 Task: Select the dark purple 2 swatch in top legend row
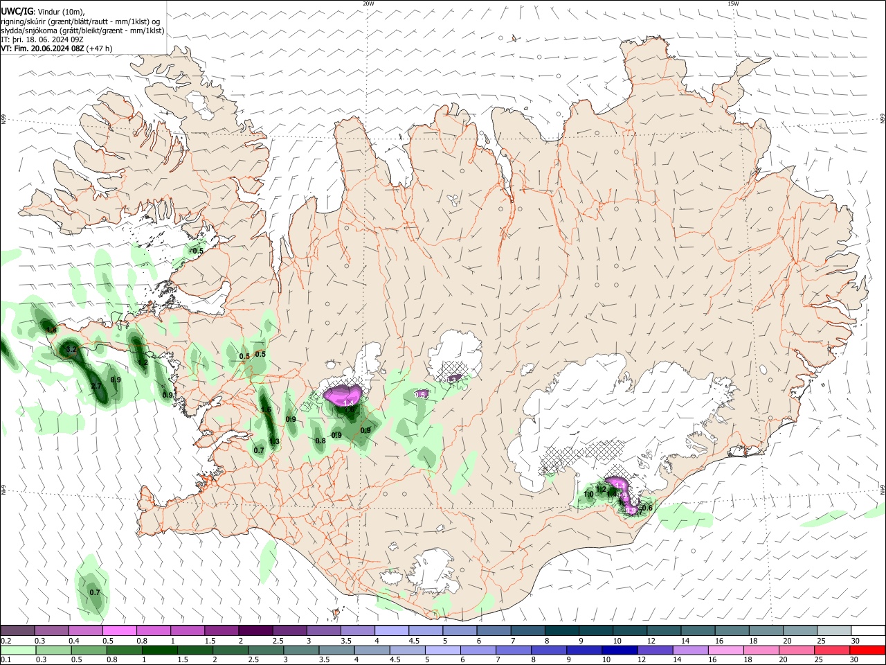(x=255, y=630)
